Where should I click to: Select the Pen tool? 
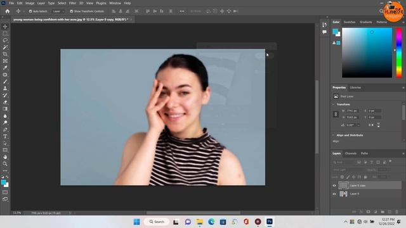coord(5,129)
